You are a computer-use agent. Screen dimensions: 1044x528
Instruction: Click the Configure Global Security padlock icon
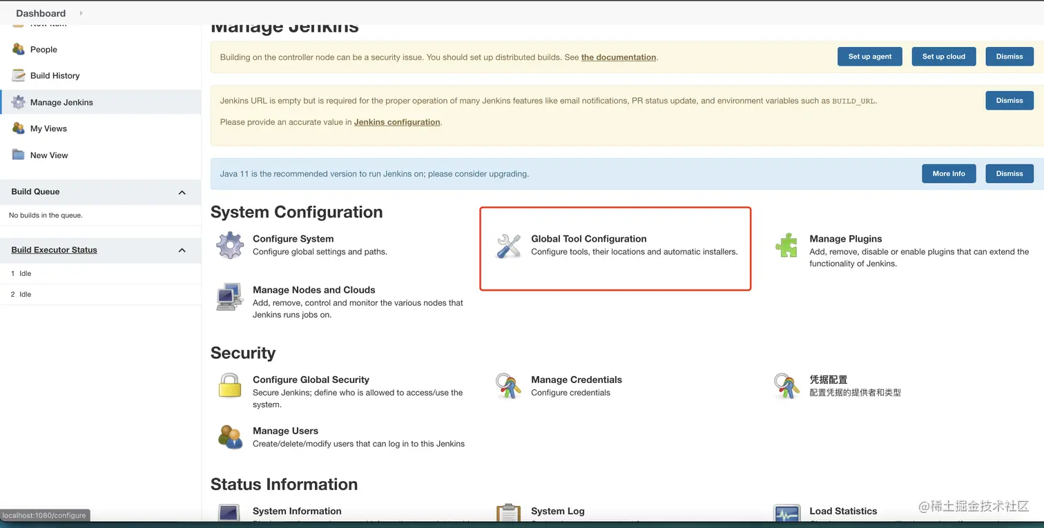[x=230, y=386]
